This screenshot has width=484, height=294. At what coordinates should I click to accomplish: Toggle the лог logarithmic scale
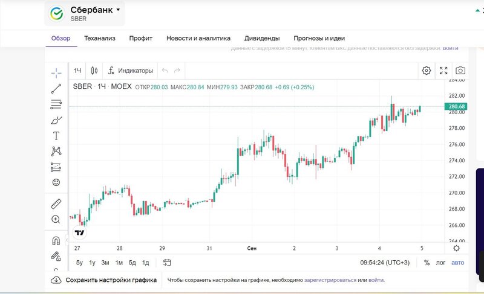click(440, 263)
